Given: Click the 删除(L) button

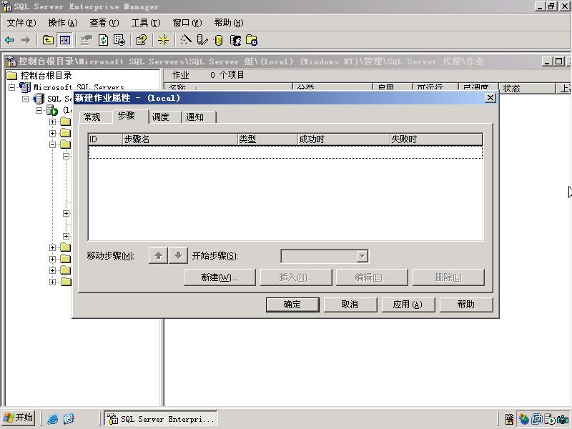Looking at the screenshot, I should pyautogui.click(x=448, y=277).
